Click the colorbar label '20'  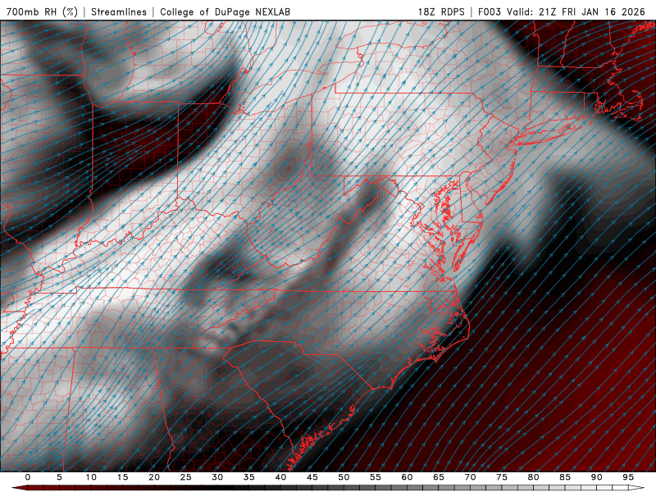point(154,477)
